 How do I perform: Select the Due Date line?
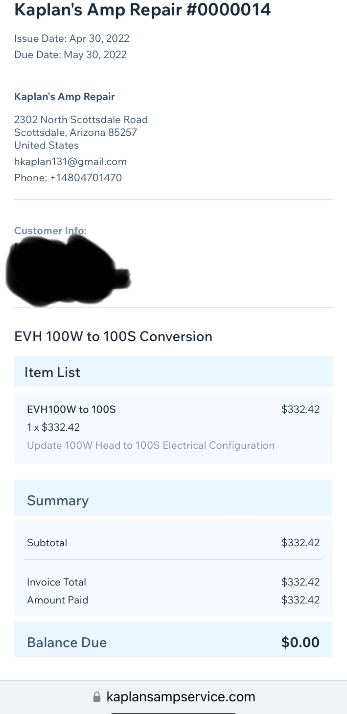(71, 55)
